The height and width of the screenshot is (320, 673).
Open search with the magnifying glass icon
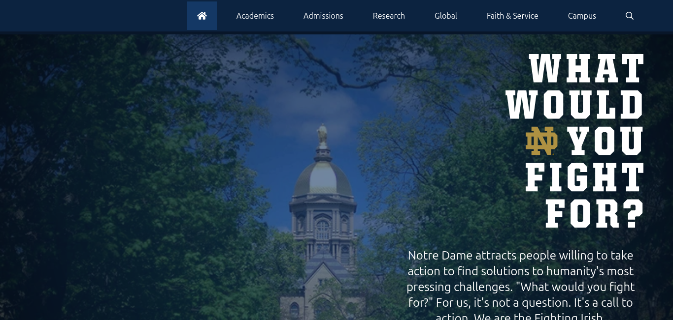point(629,16)
